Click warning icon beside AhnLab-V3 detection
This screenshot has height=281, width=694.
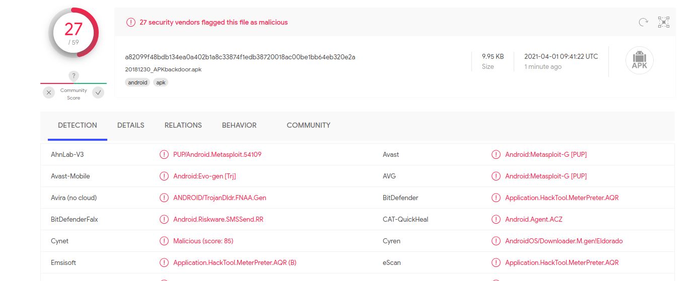point(164,154)
